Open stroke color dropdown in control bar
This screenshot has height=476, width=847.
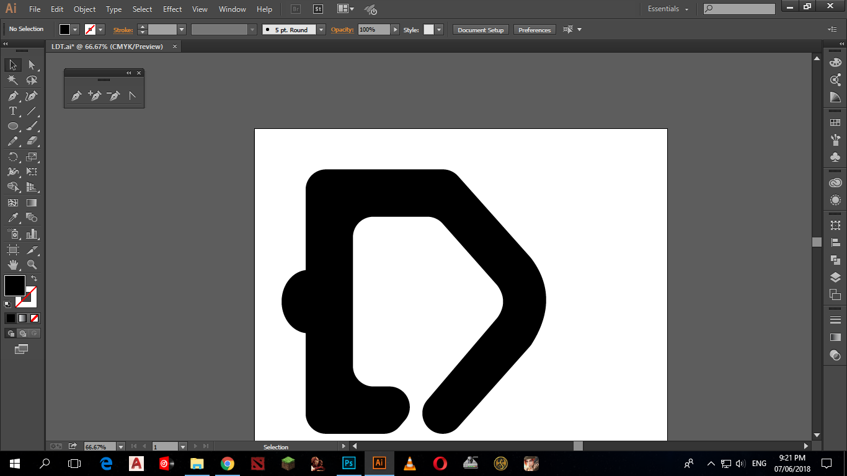101,30
